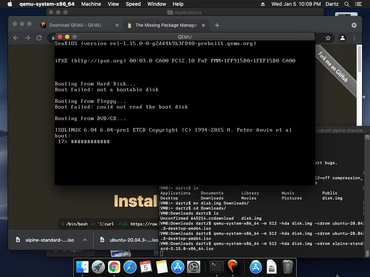The width and height of the screenshot is (370, 277).
Task: Open Chrome three-dot menu
Action: 354,38
